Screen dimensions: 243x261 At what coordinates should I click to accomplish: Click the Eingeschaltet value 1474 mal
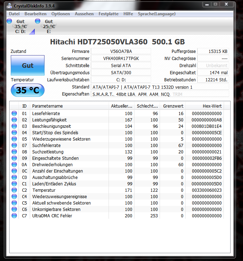pyautogui.click(x=213, y=72)
